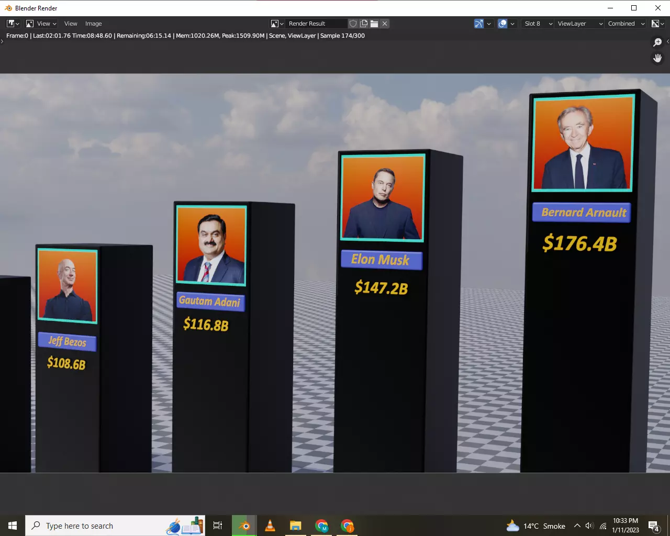Click the 10:33 PM clock and date
This screenshot has width=670, height=536.
click(x=626, y=526)
